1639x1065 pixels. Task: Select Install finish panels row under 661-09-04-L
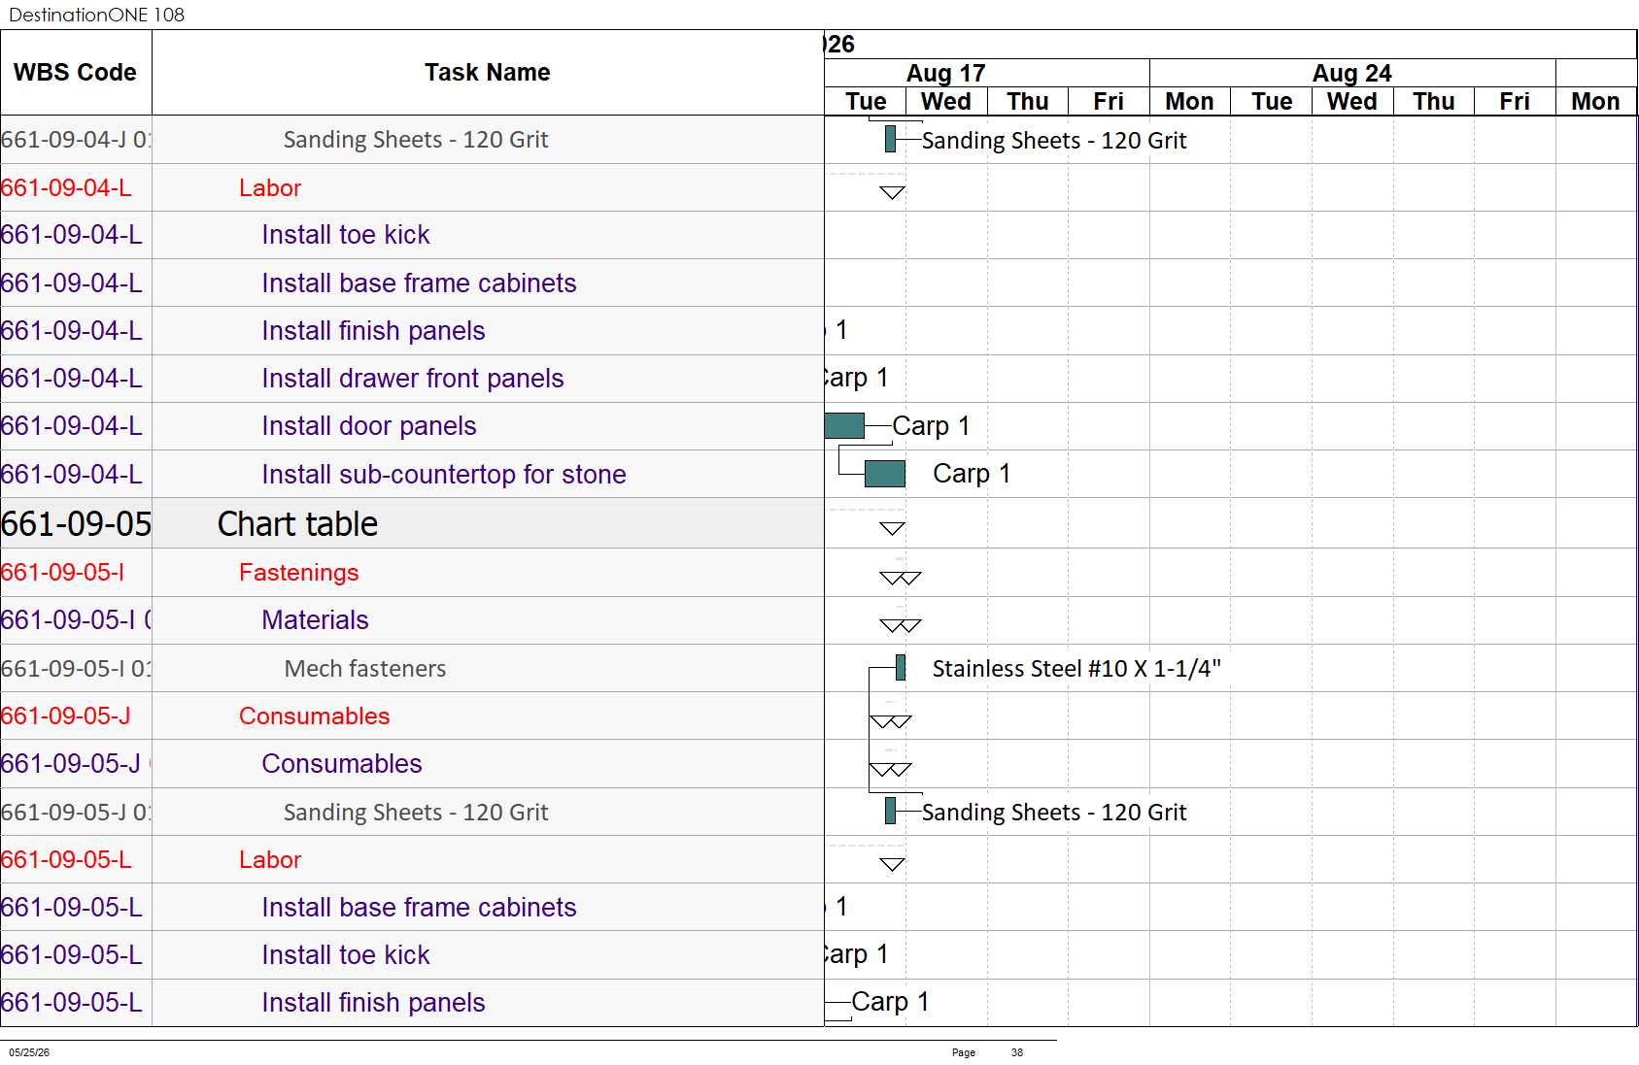click(412, 331)
